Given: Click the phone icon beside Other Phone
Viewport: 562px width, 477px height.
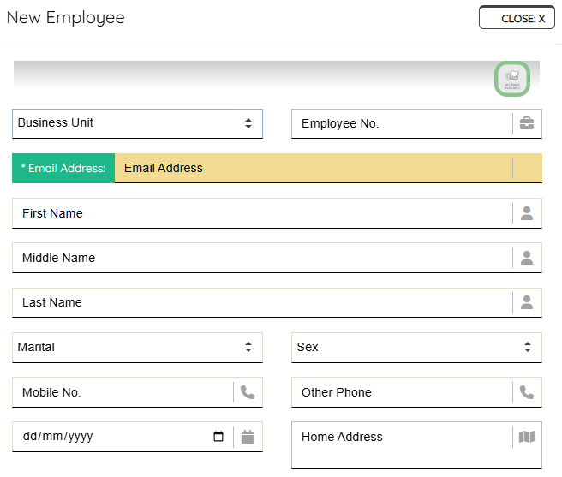Looking at the screenshot, I should [x=527, y=392].
